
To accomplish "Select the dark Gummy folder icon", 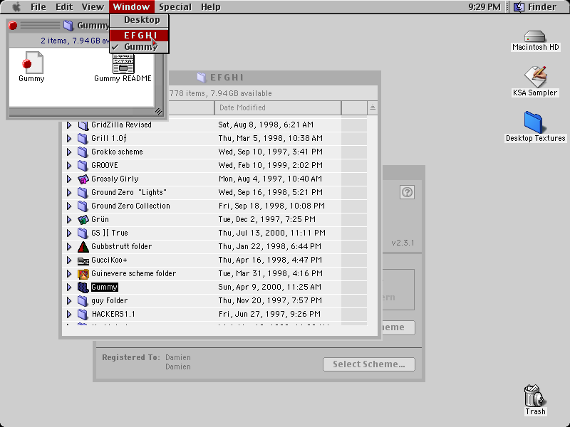I will pos(83,288).
